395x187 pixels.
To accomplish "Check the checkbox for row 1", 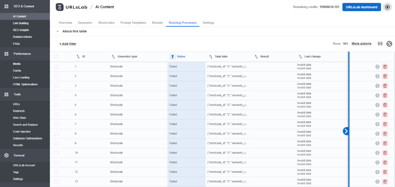I will [x=56, y=67].
